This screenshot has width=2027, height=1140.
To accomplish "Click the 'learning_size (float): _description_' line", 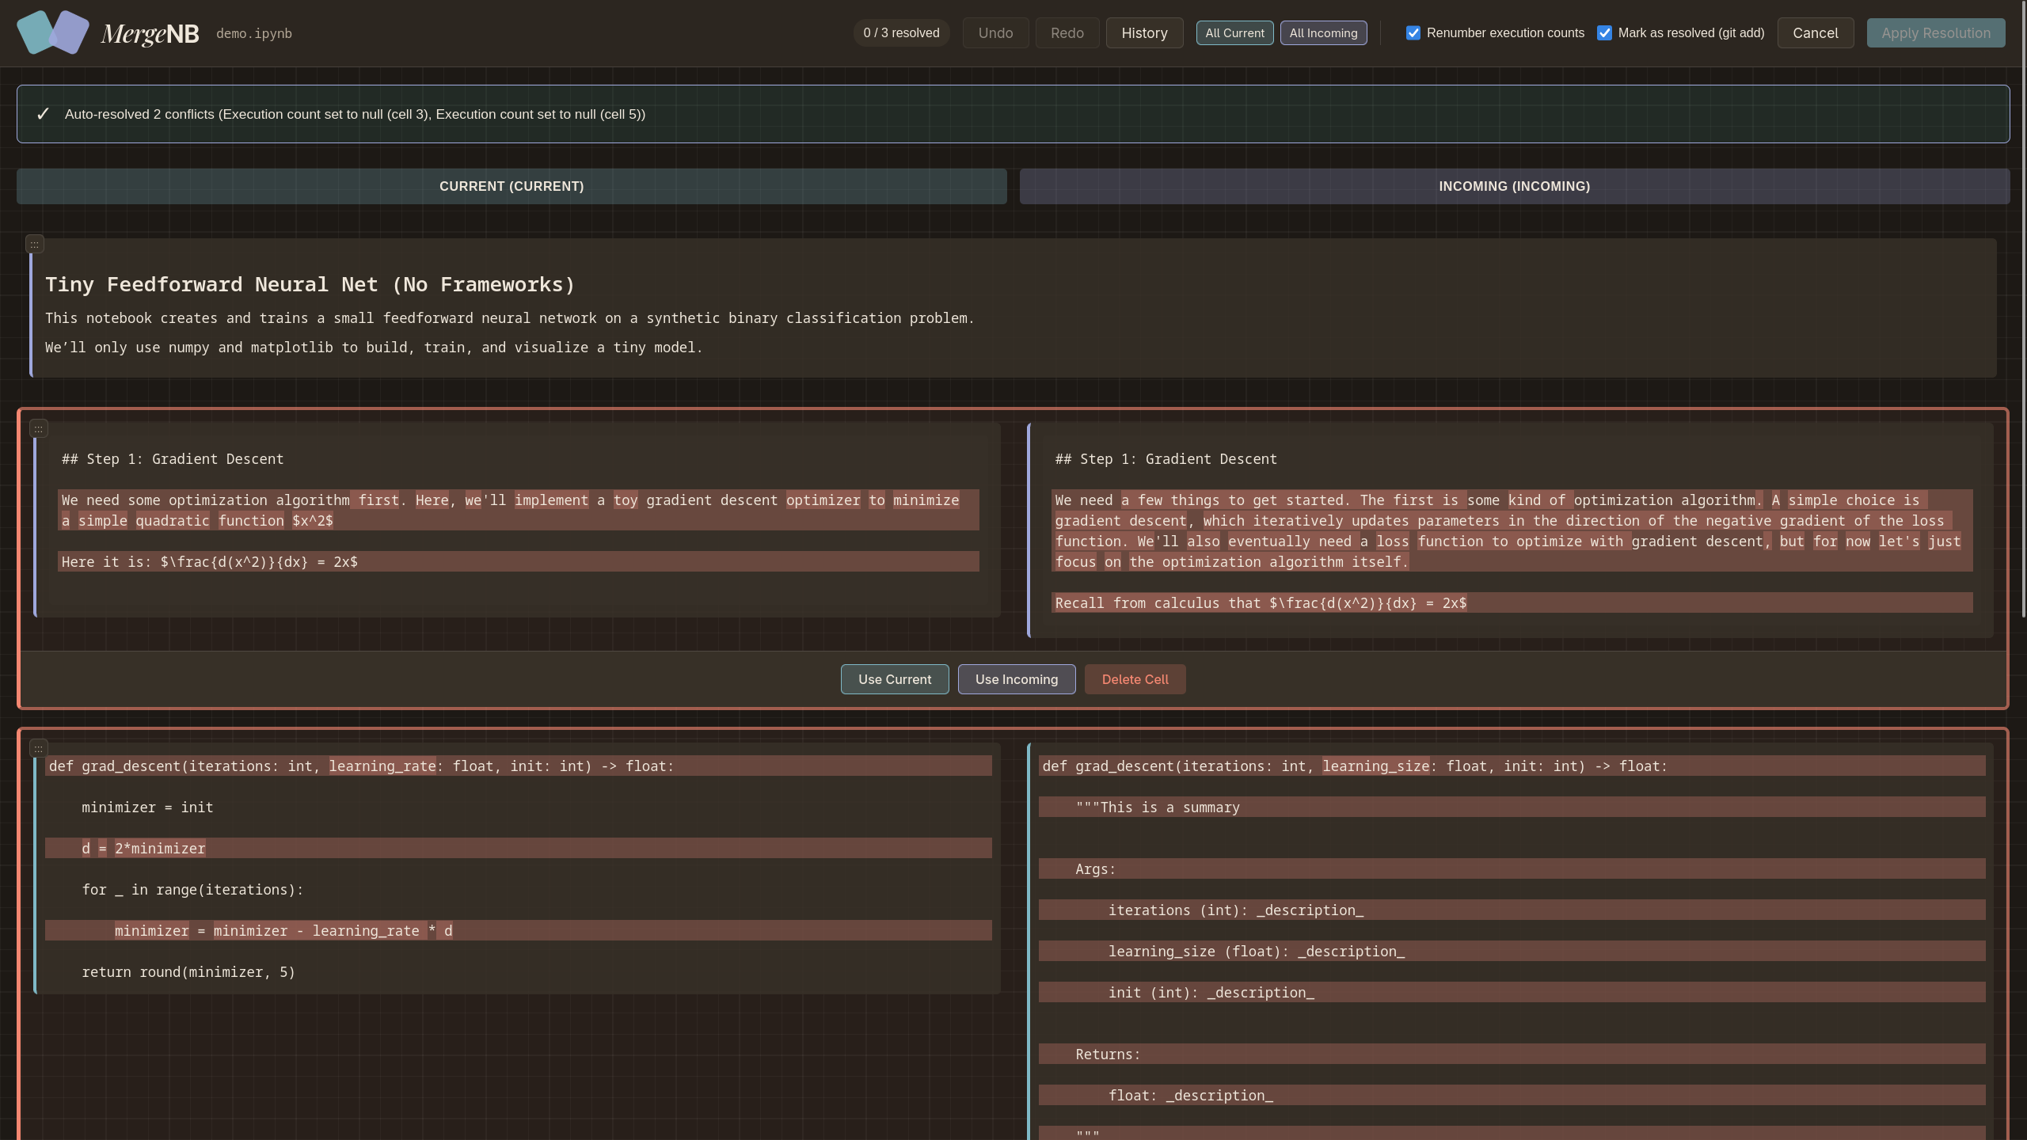I will pos(1512,951).
